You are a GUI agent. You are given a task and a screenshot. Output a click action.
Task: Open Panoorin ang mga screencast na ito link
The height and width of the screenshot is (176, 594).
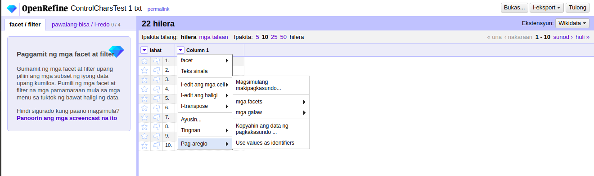pos(67,118)
